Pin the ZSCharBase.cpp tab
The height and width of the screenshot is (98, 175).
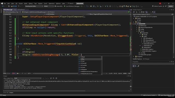[14, 10]
